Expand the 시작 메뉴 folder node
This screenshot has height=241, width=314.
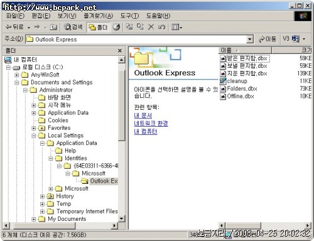[34, 105]
